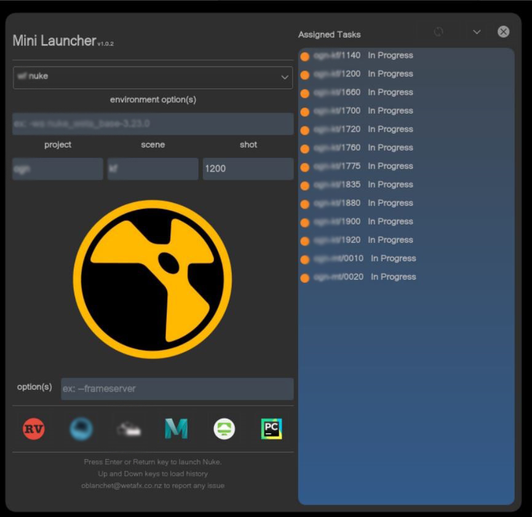
Task: Expand the chevron on the app dropdown
Action: tap(284, 77)
